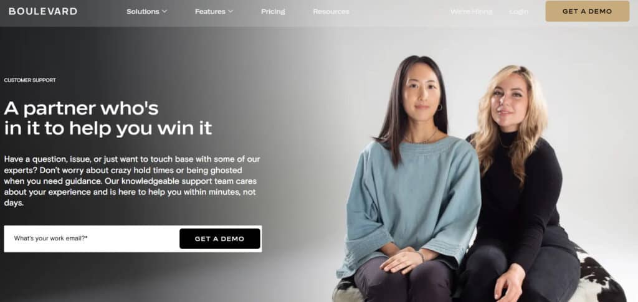Expand the Features chevron arrow
The image size is (638, 302).
click(x=231, y=11)
